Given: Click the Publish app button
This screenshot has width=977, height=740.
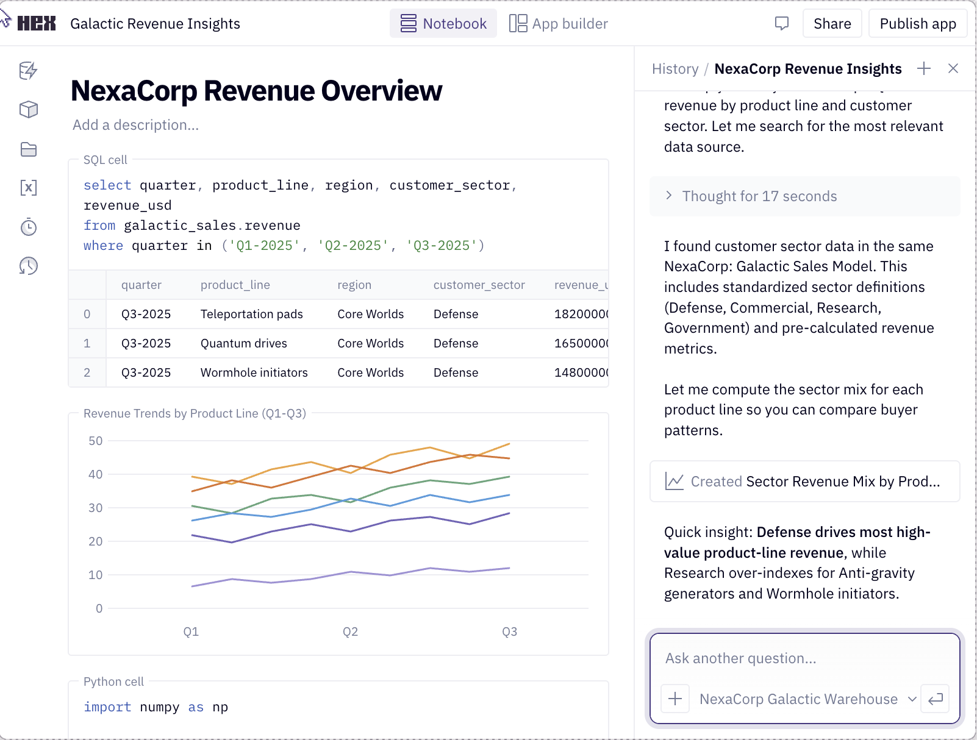Looking at the screenshot, I should 918,24.
